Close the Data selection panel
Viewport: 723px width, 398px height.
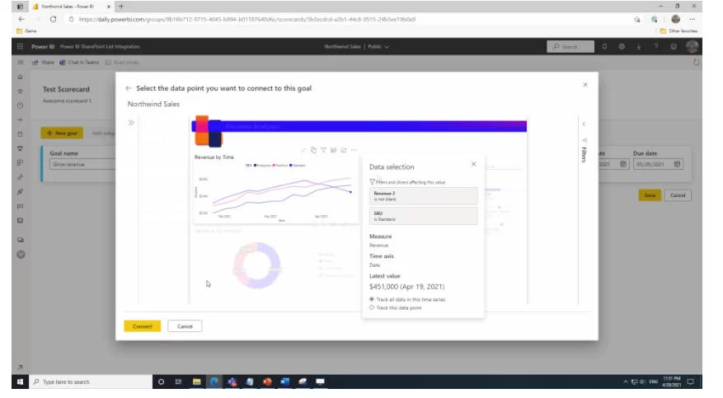click(473, 164)
